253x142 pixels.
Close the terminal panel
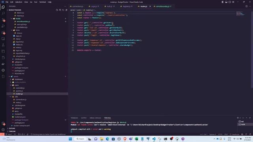[x=250, y=118]
